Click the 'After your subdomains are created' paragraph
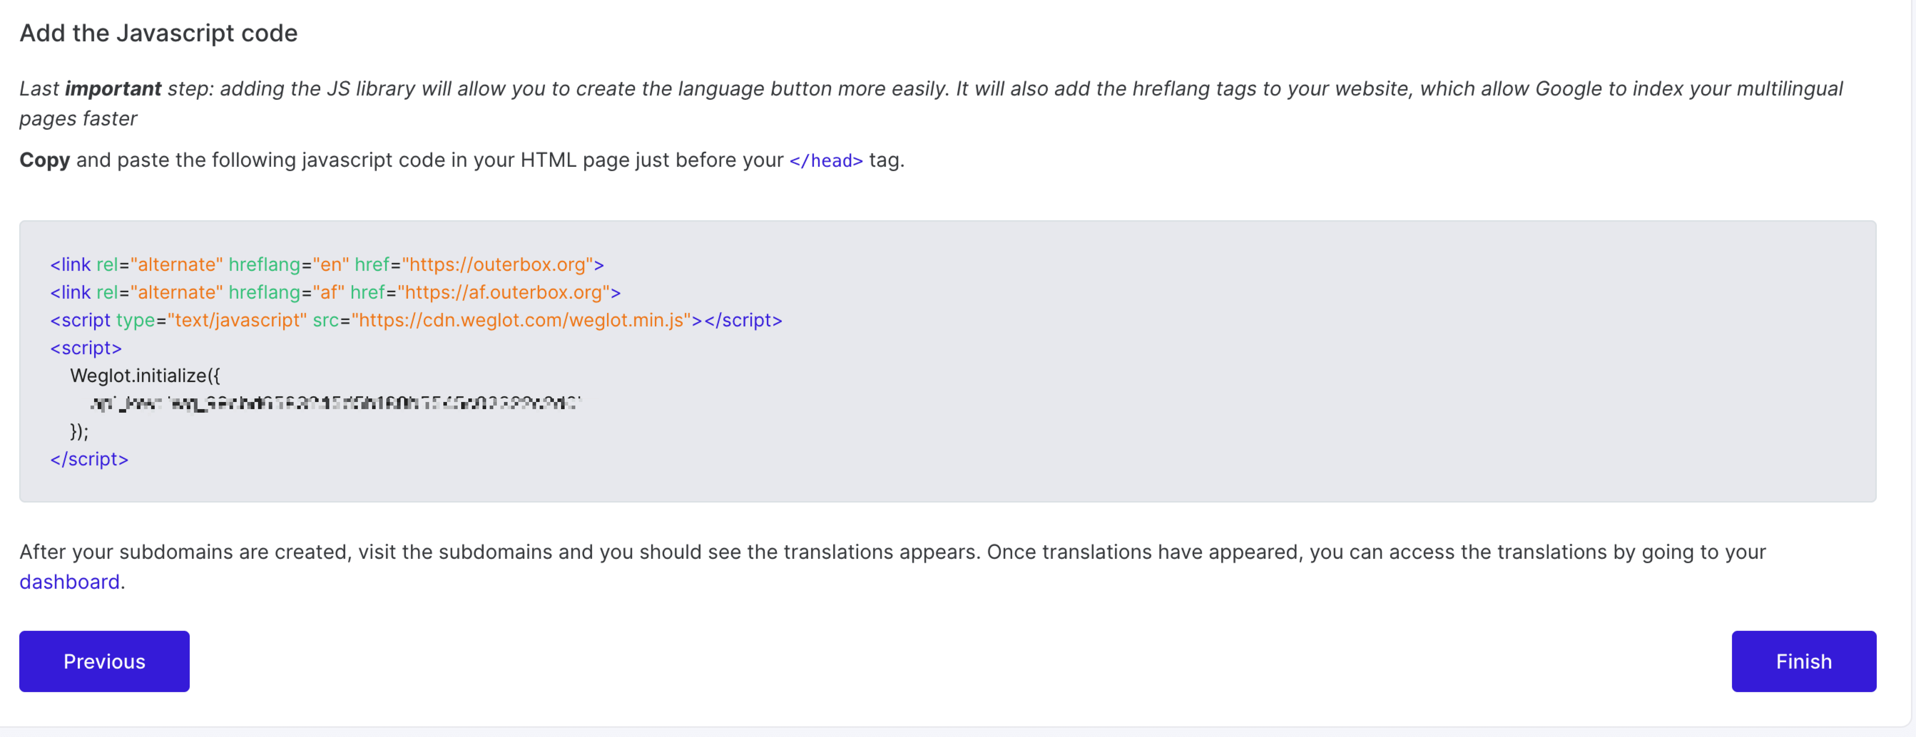The height and width of the screenshot is (737, 1916). tap(892, 567)
